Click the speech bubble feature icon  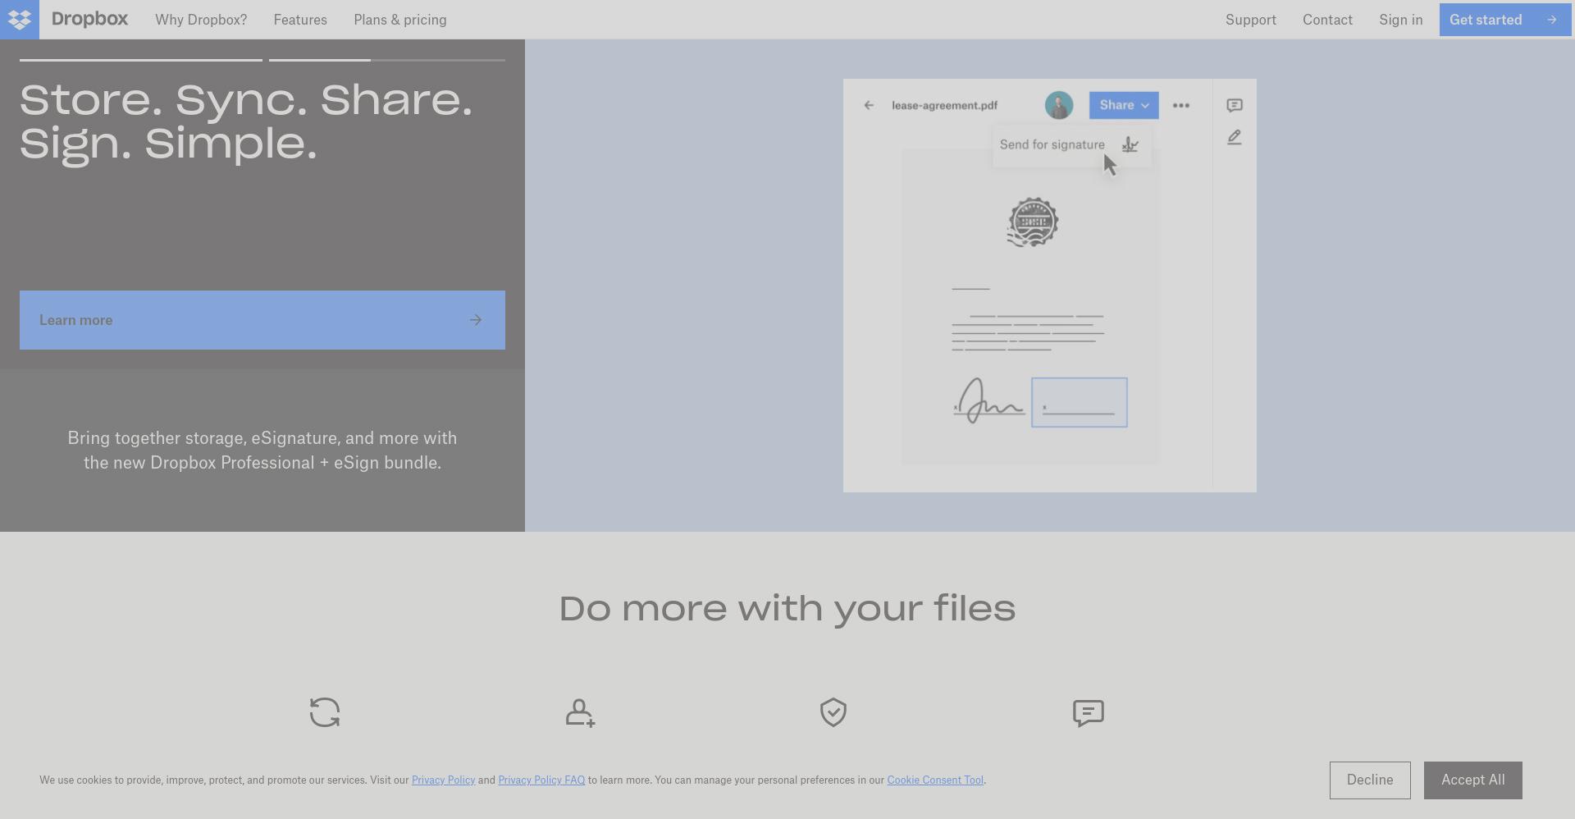point(1089,712)
